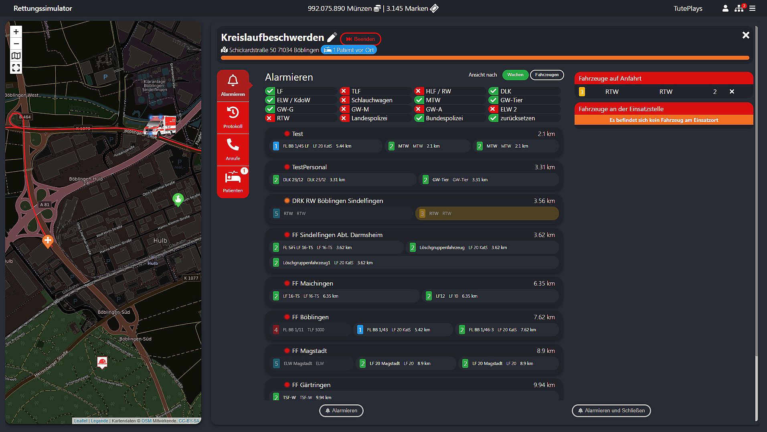Edit the mission name with the pencil

point(332,38)
